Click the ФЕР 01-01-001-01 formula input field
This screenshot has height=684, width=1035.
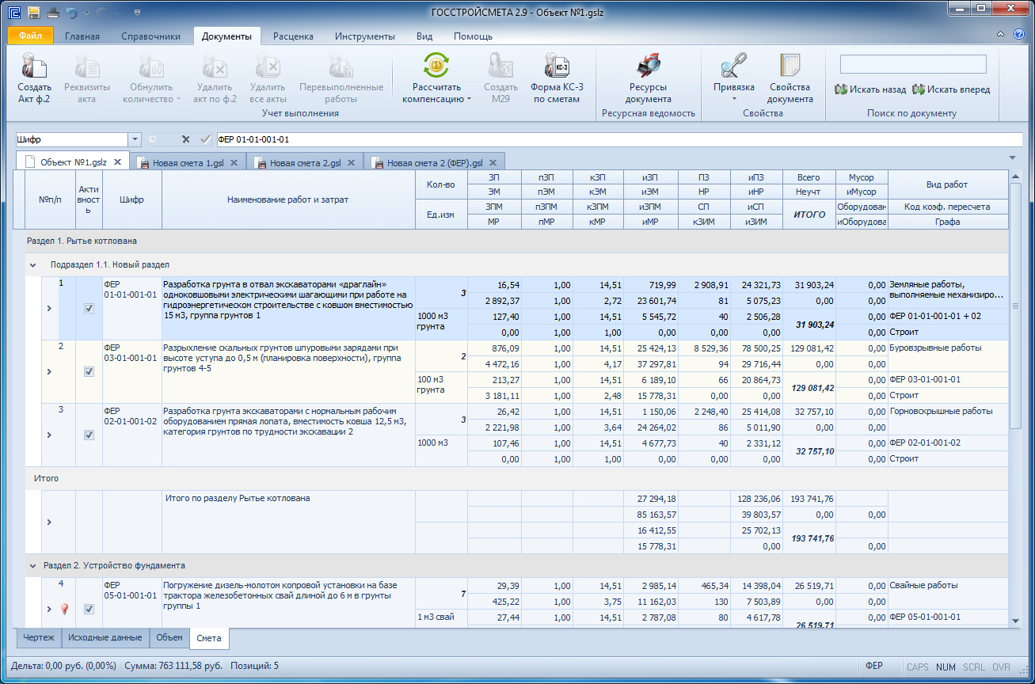619,139
